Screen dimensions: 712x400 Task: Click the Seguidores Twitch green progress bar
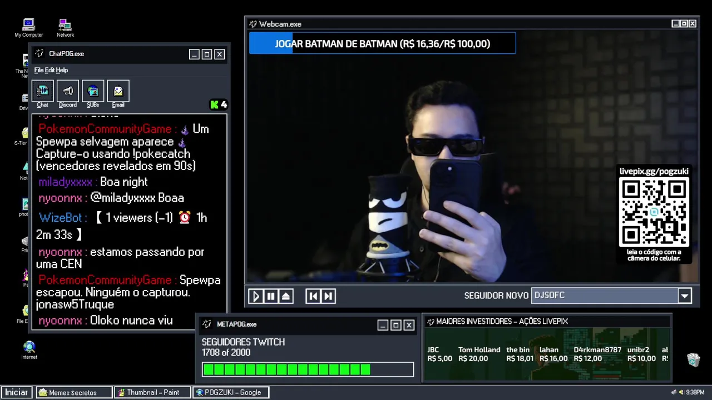tap(308, 369)
